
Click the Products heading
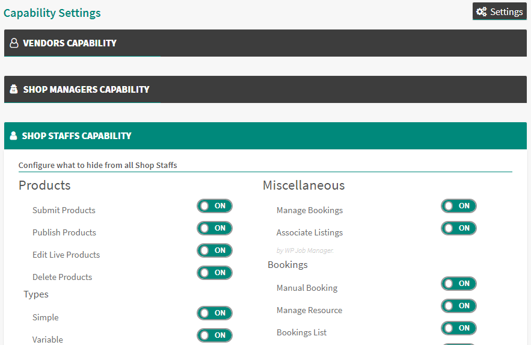(x=45, y=185)
